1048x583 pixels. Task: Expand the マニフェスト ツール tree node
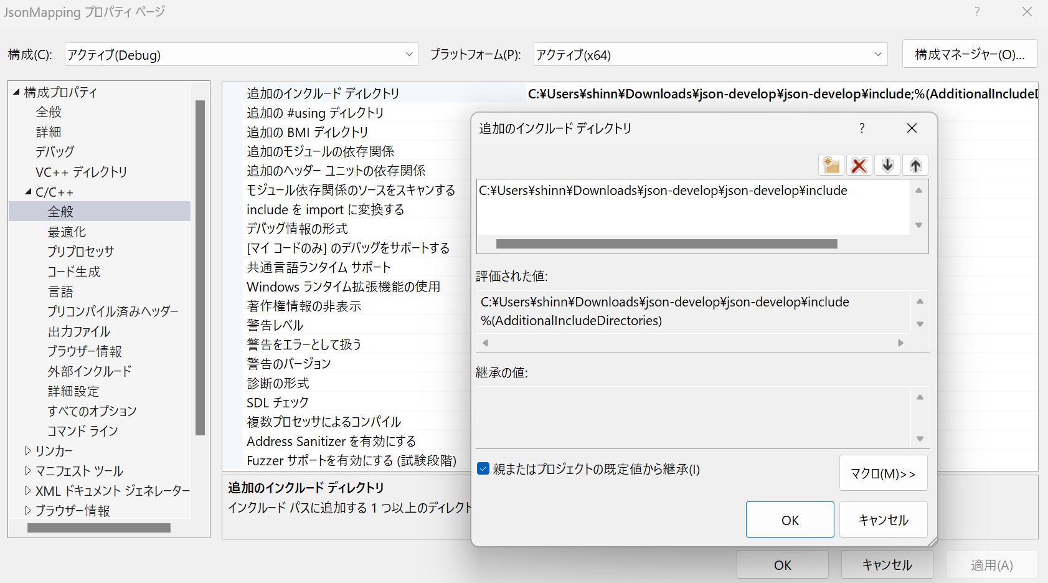pyautogui.click(x=28, y=470)
